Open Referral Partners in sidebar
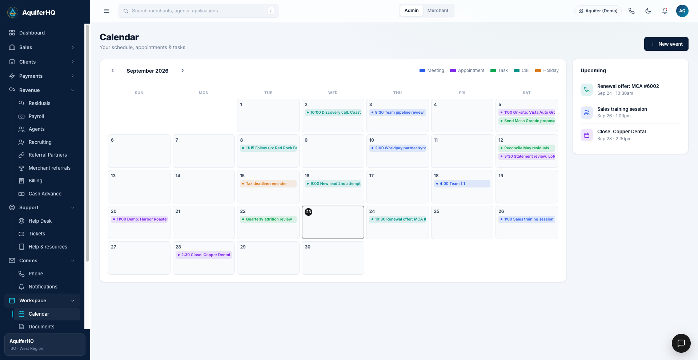The image size is (698, 360). coord(47,155)
